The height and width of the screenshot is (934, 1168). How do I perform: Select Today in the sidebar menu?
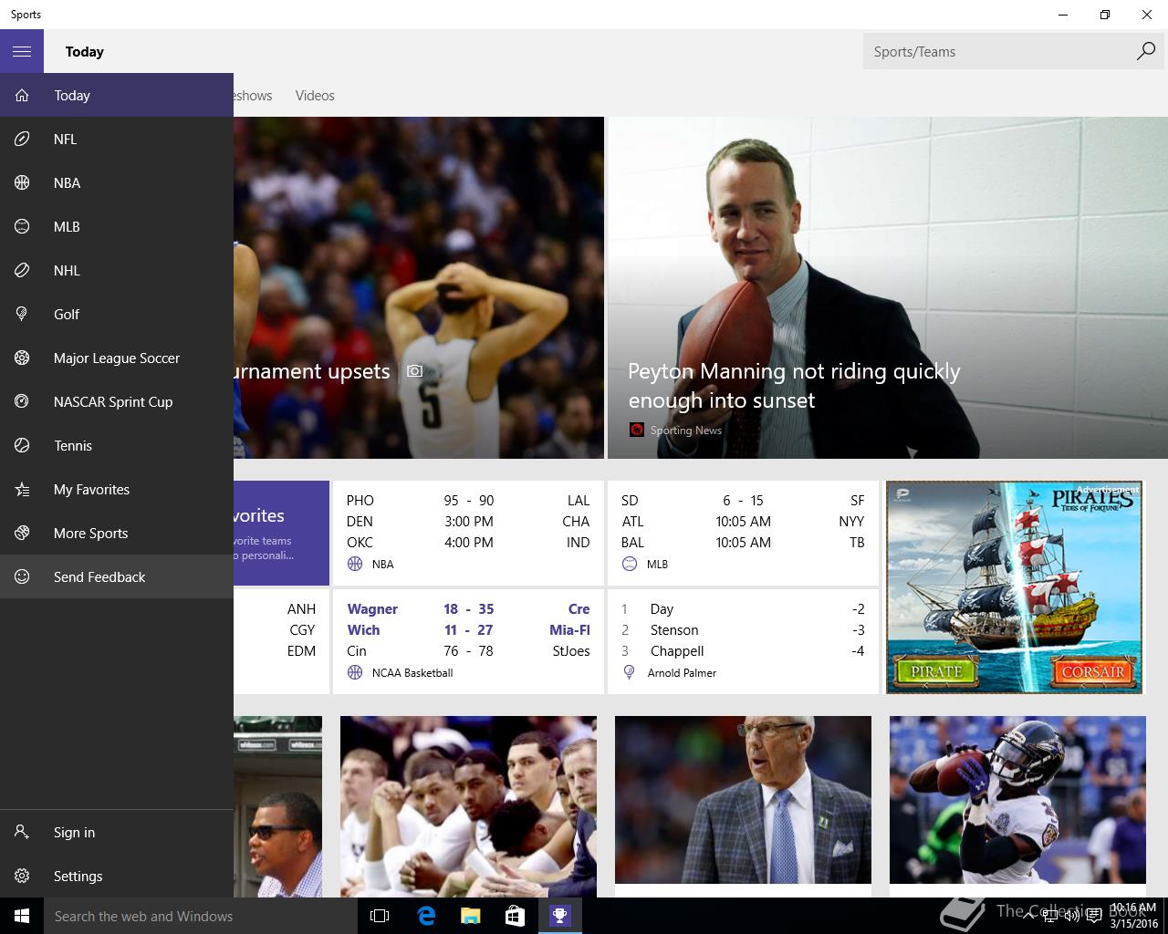coord(117,95)
